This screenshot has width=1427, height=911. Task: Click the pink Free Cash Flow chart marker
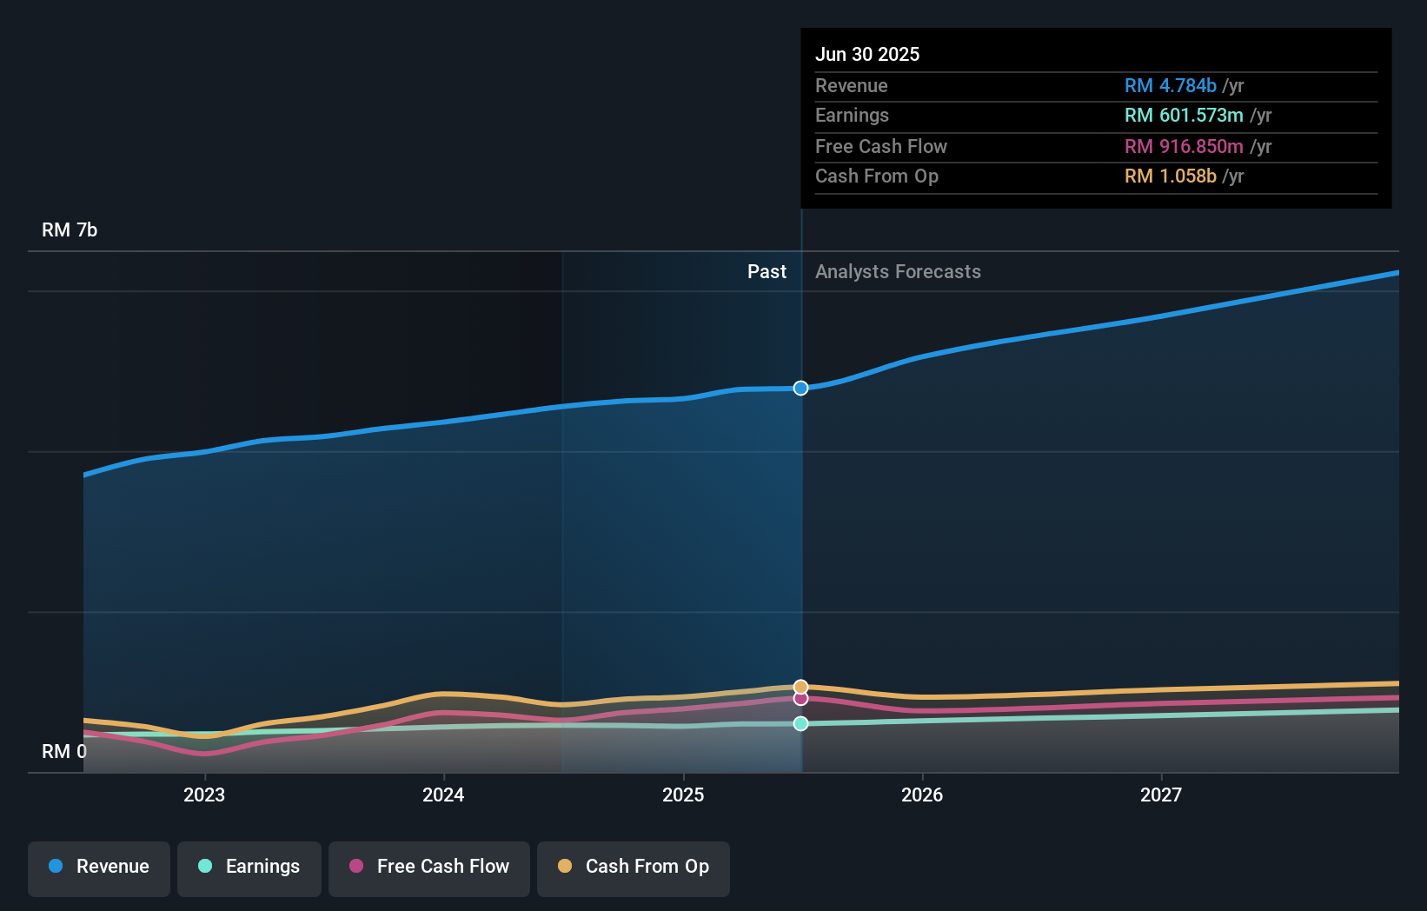[x=800, y=699]
